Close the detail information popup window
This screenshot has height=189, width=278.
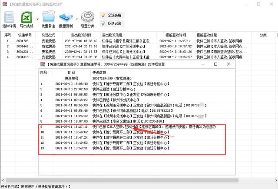pos(228,64)
